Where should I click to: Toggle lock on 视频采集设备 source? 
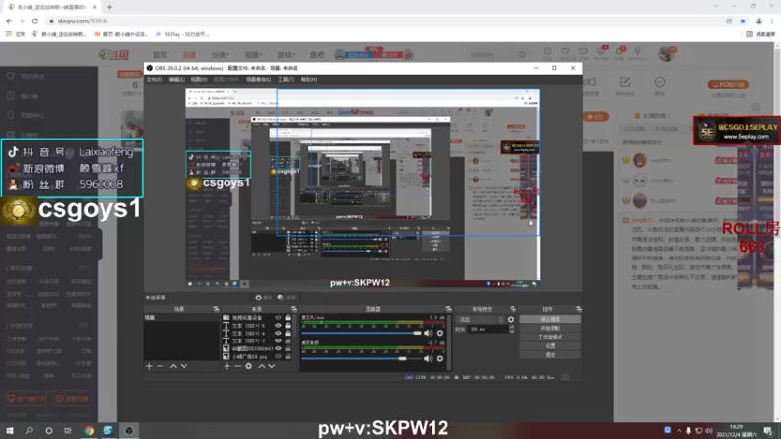coord(288,318)
